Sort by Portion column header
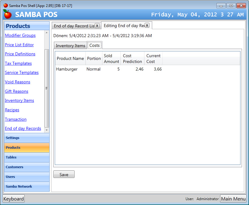Image resolution: width=249 pixels, height=205 pixels. coord(94,58)
